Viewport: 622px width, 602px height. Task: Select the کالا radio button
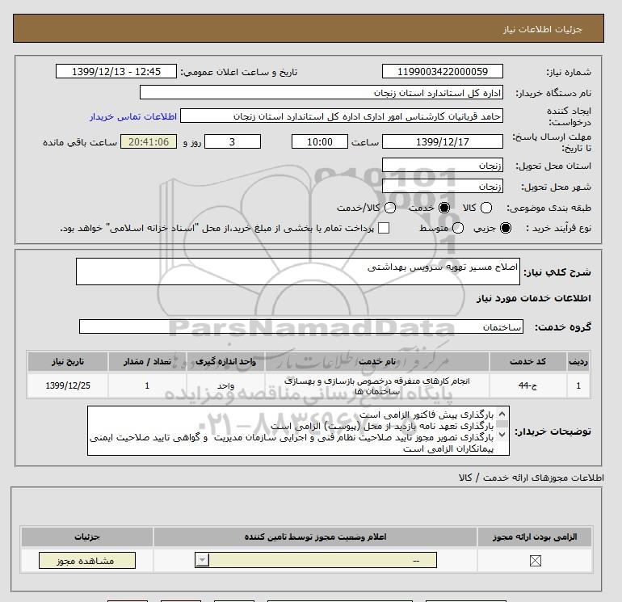point(486,208)
